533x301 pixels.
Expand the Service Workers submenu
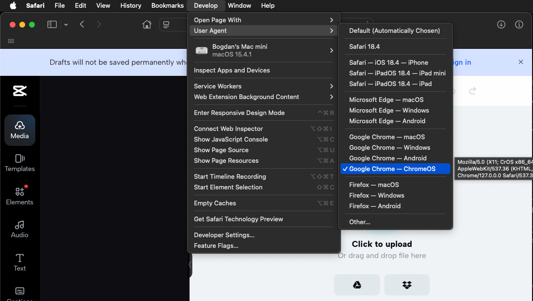click(x=264, y=86)
